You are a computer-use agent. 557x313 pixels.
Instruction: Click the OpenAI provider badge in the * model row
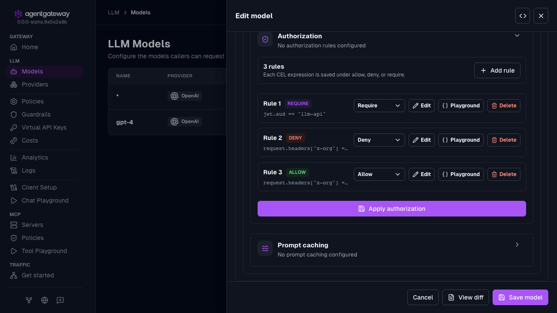tap(185, 96)
